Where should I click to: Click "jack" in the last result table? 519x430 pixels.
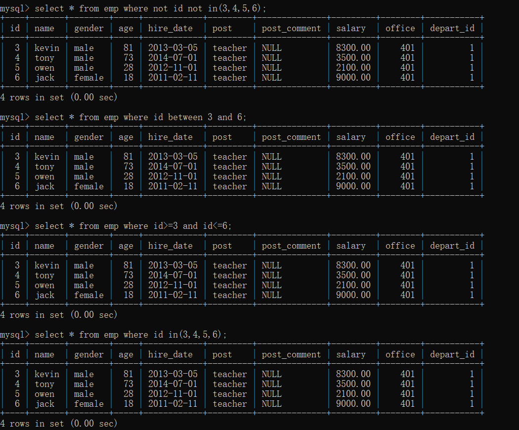point(44,404)
